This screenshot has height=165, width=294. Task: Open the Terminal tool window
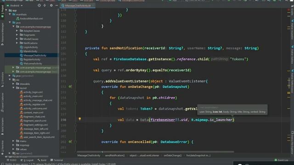point(57,160)
